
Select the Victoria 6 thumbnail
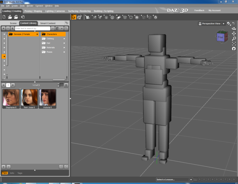(47, 99)
